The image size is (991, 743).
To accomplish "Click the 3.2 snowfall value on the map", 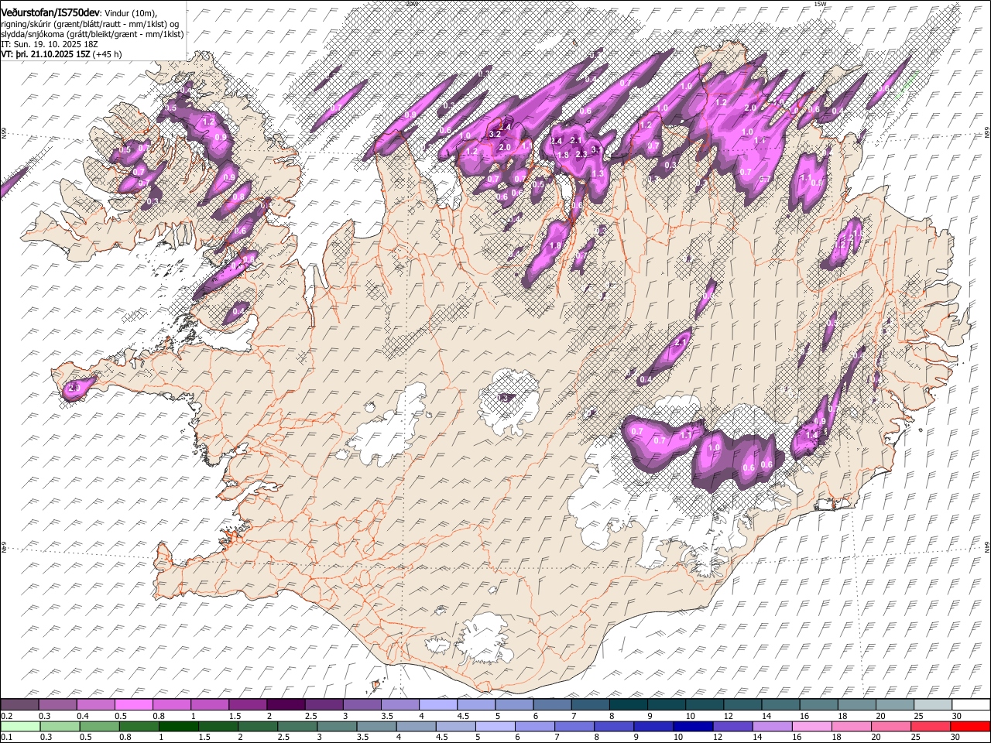I will (x=495, y=135).
